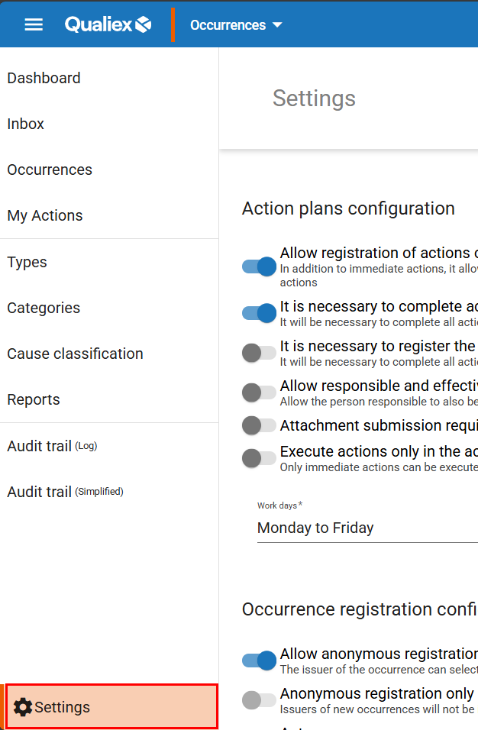
Task: Navigate to Cause classification
Action: coord(75,354)
